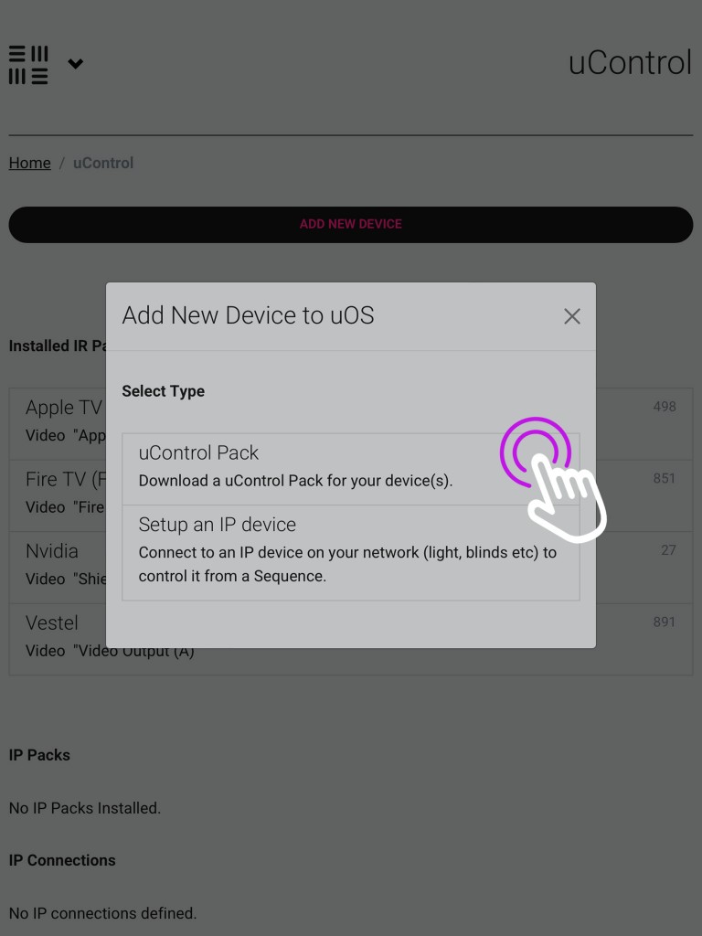
Task: Click the uControl page title
Action: pos(630,63)
